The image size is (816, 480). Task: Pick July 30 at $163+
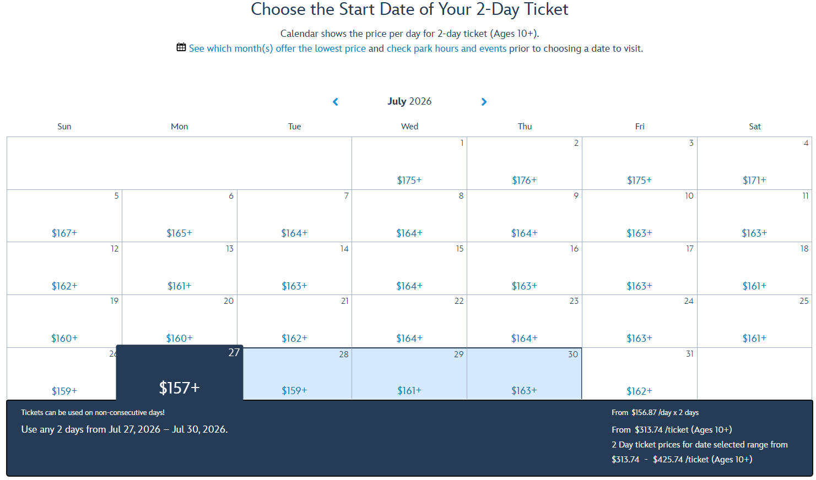524,374
